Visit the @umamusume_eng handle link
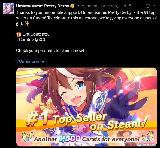This screenshot has height=148, width=160. (x=100, y=6)
